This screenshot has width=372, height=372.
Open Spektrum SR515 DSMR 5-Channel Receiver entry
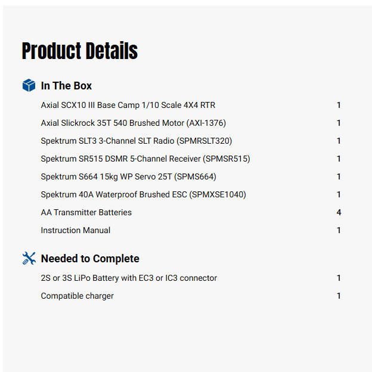(x=145, y=159)
